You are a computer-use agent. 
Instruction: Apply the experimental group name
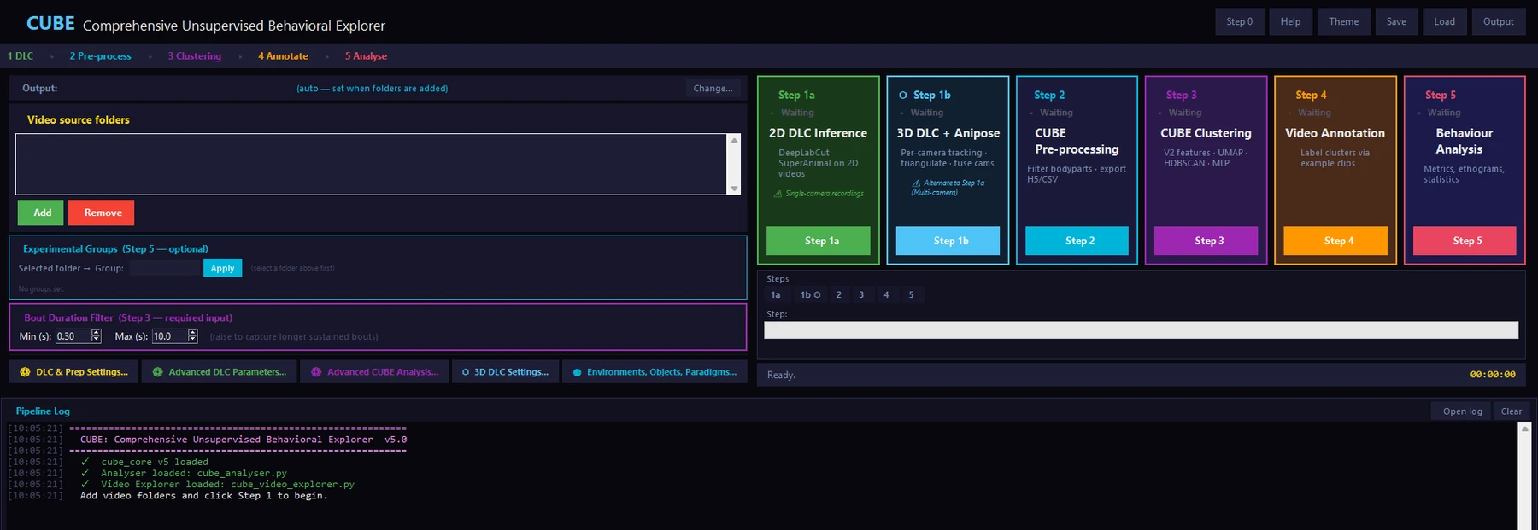point(222,268)
